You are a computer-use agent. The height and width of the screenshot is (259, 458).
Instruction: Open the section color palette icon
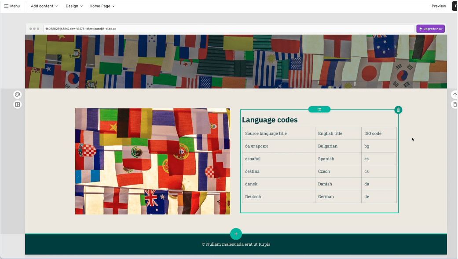coord(17,95)
